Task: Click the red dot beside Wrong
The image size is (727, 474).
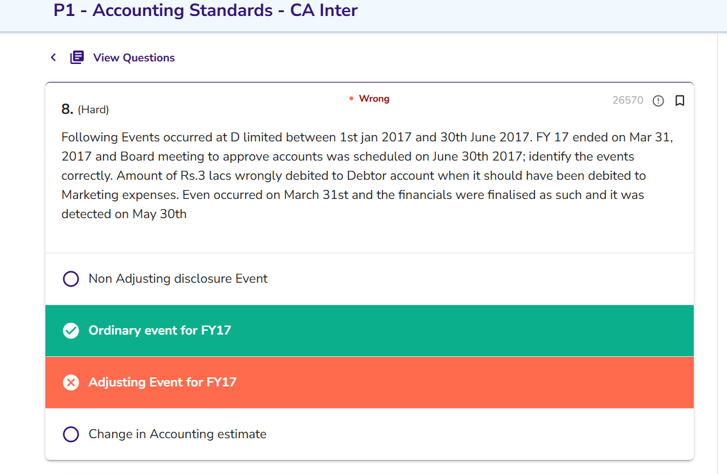Action: [x=351, y=99]
